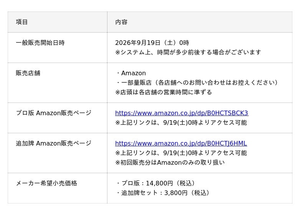Click the 項目 column header
307x215 pixels.
point(22,22)
